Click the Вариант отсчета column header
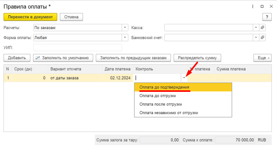The width and height of the screenshot is (277, 148). (x=75, y=69)
